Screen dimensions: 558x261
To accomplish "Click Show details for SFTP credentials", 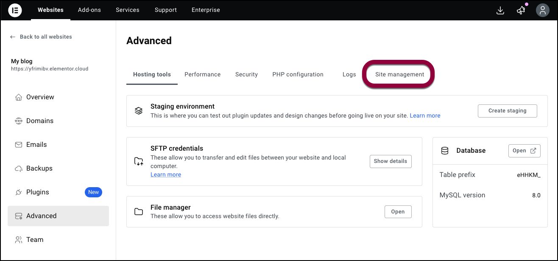I will [x=391, y=161].
